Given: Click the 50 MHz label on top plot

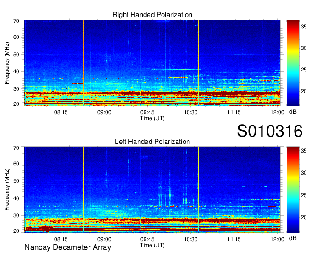Looking at the screenshot, I should 16,55.
